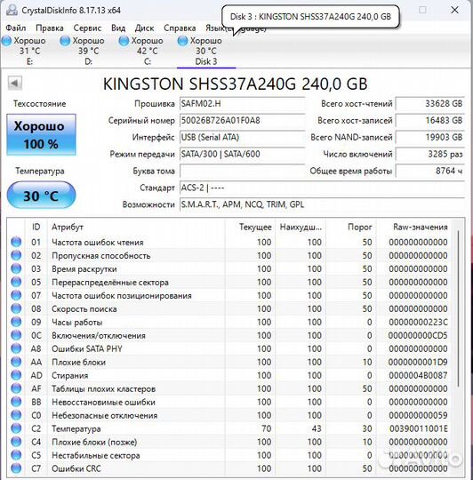Click the firmware field SAFM02.H
The image size is (473, 480).
[242, 104]
